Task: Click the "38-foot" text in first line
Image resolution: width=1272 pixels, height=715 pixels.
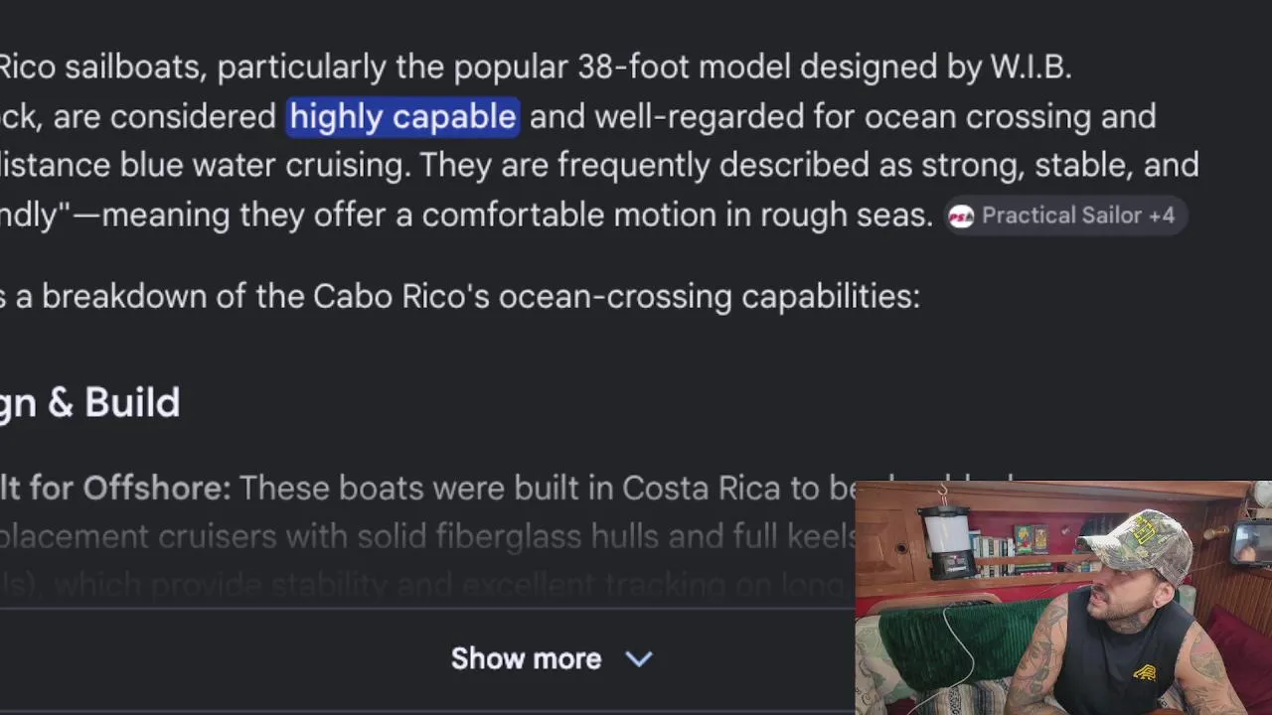Action: coord(634,68)
